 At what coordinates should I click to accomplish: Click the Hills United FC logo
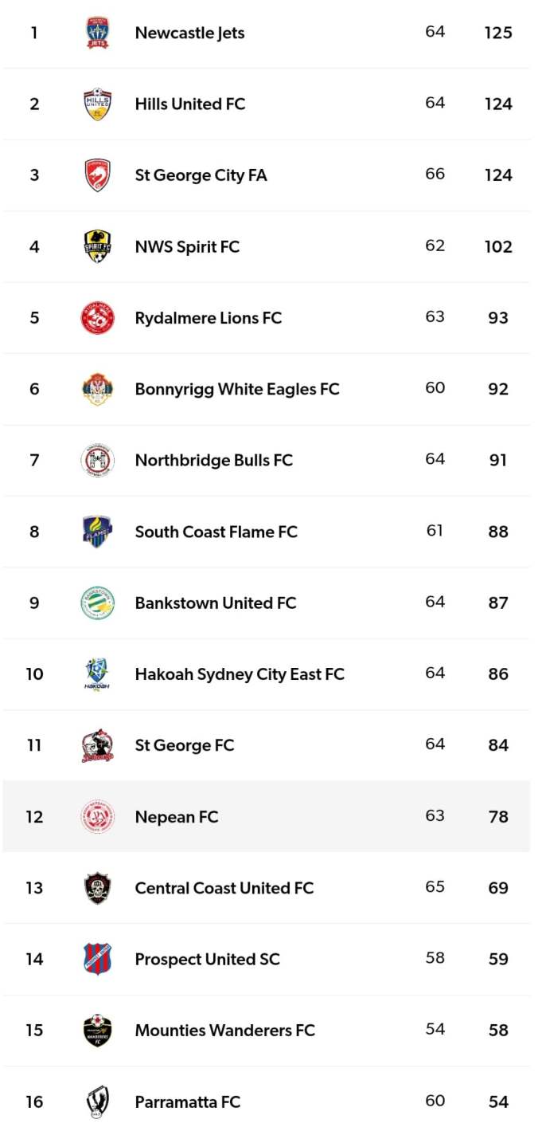click(x=98, y=104)
